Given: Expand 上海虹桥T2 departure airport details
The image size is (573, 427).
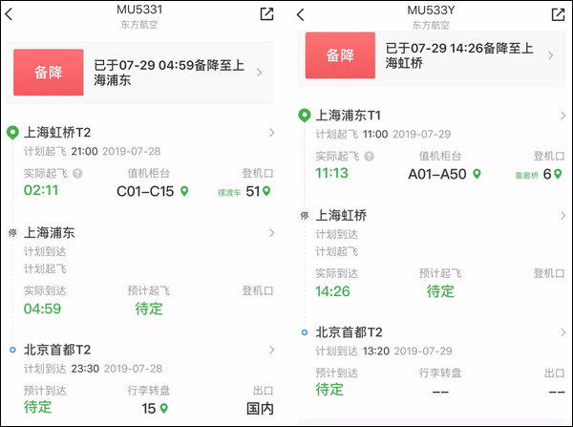Looking at the screenshot, I should (269, 132).
